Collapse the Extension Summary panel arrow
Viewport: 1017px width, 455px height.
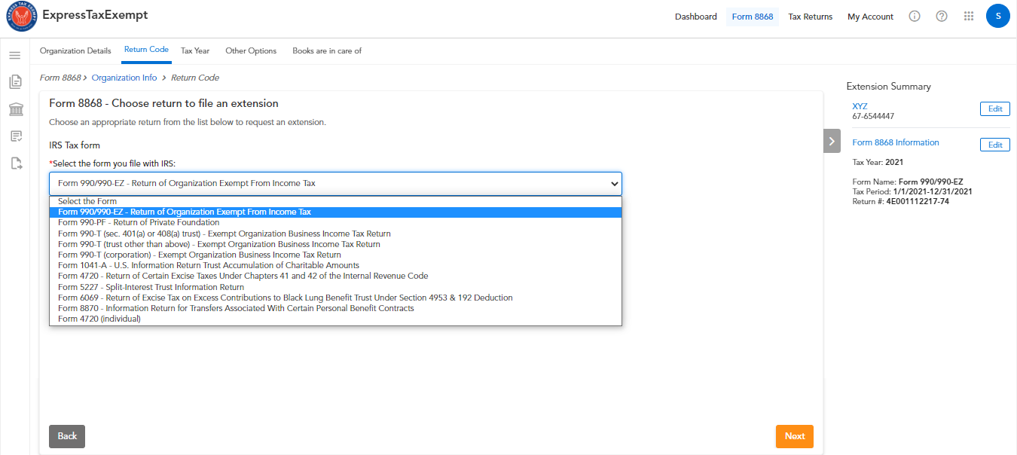[832, 141]
